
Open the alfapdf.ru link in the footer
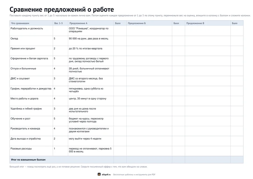click(x=106, y=175)
